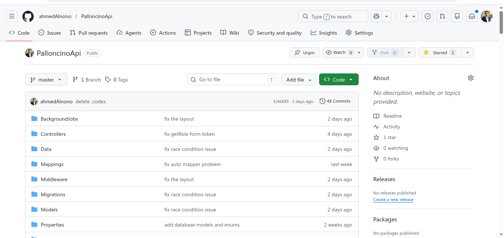Screen dimensions: 504x238
Task: Click folder icon beside Controllers
Action: (34, 134)
